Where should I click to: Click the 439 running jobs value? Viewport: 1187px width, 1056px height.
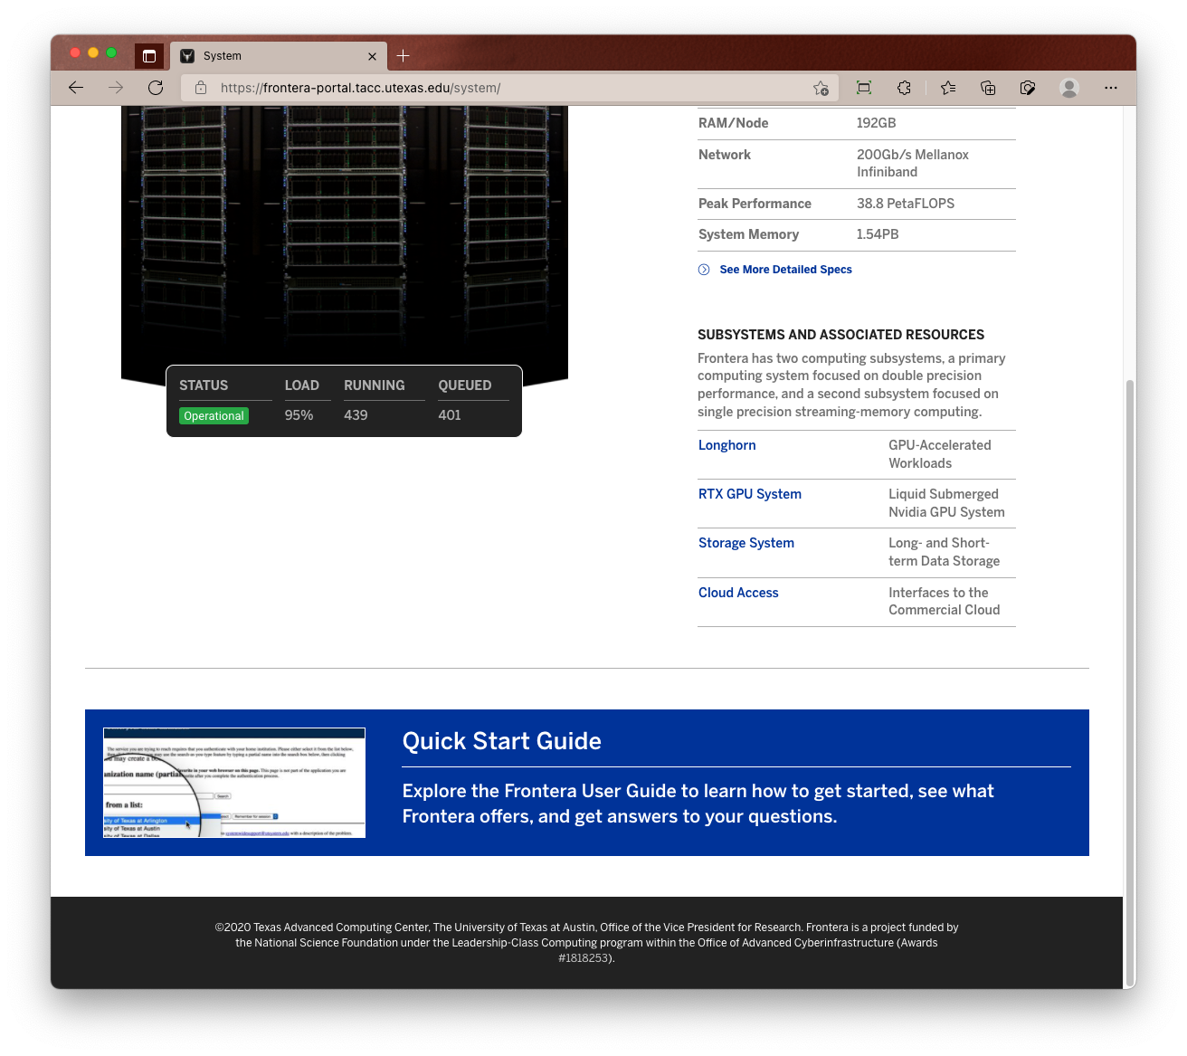pos(356,415)
